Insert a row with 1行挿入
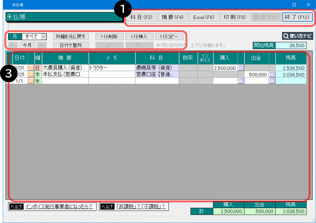Image resolution: width=316 pixels, height=223 pixels. 139,37
